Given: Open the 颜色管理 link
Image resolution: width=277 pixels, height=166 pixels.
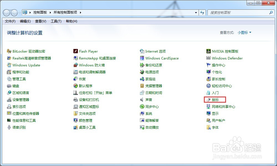Looking at the screenshot, I should [86, 120].
